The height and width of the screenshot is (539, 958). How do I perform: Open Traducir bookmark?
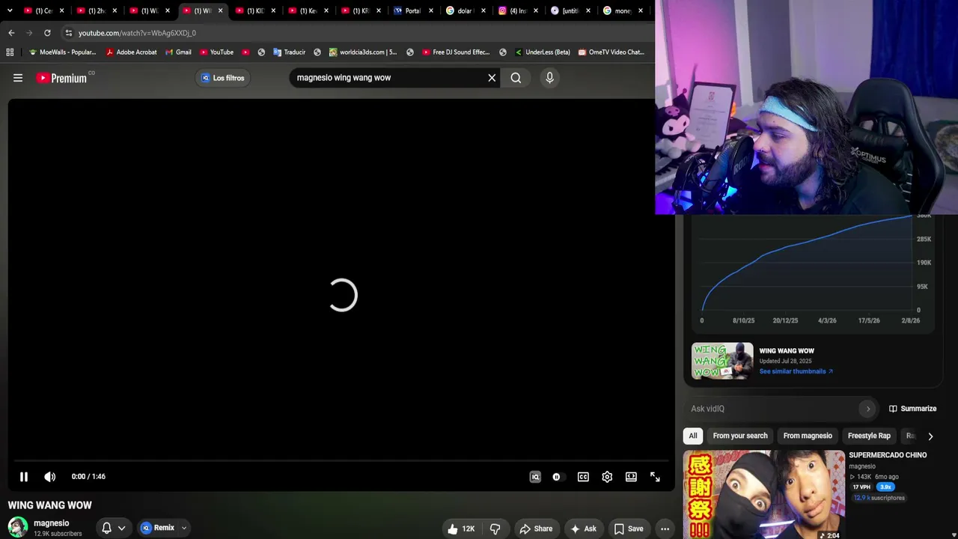(x=290, y=52)
